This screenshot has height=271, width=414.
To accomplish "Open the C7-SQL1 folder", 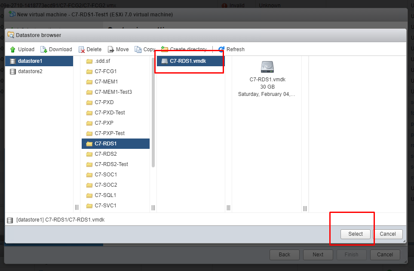I will point(105,195).
